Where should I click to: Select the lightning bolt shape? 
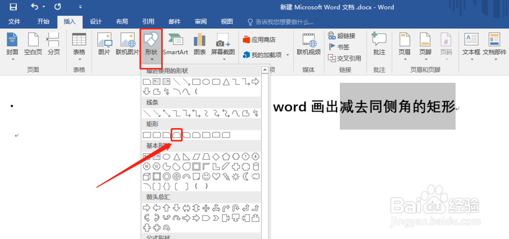click(226, 177)
